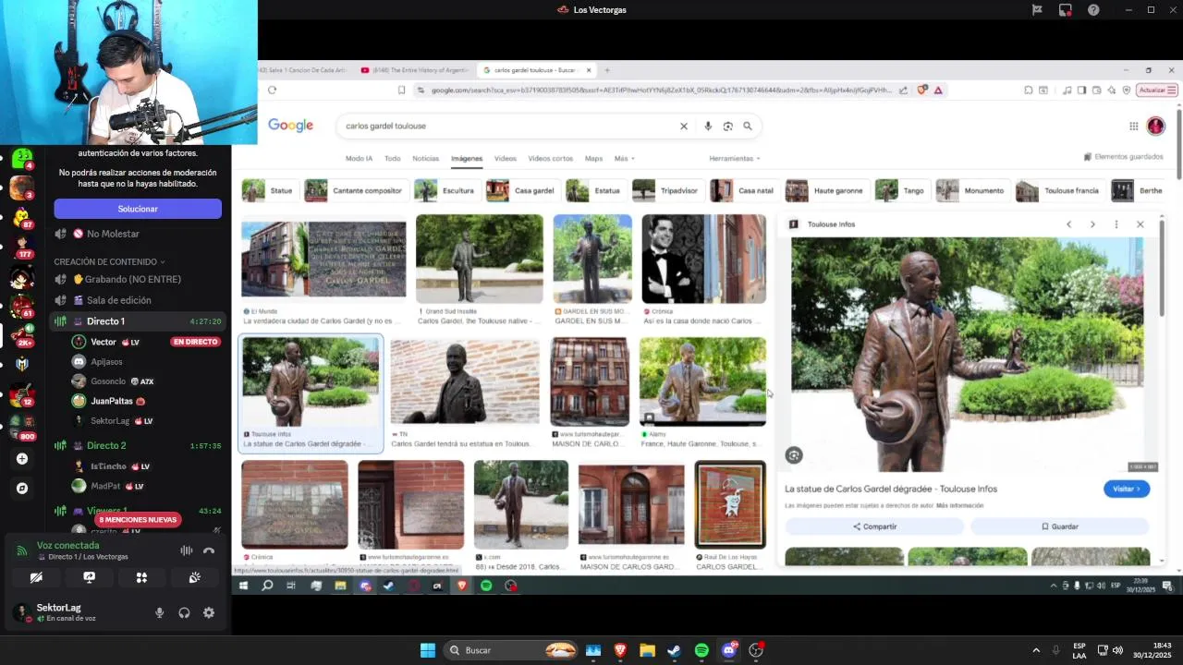
Task: Switch to the Videos cortos tab
Action: 550,159
